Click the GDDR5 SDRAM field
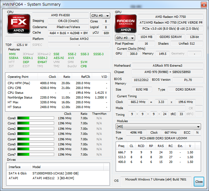209x191 pixels. 170,37
